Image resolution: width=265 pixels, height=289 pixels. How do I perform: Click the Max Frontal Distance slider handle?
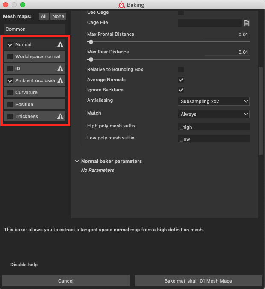[91, 42]
